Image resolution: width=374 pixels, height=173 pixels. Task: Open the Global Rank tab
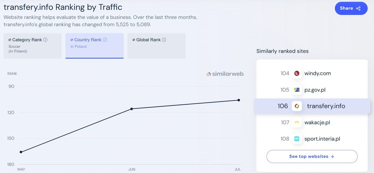156,46
